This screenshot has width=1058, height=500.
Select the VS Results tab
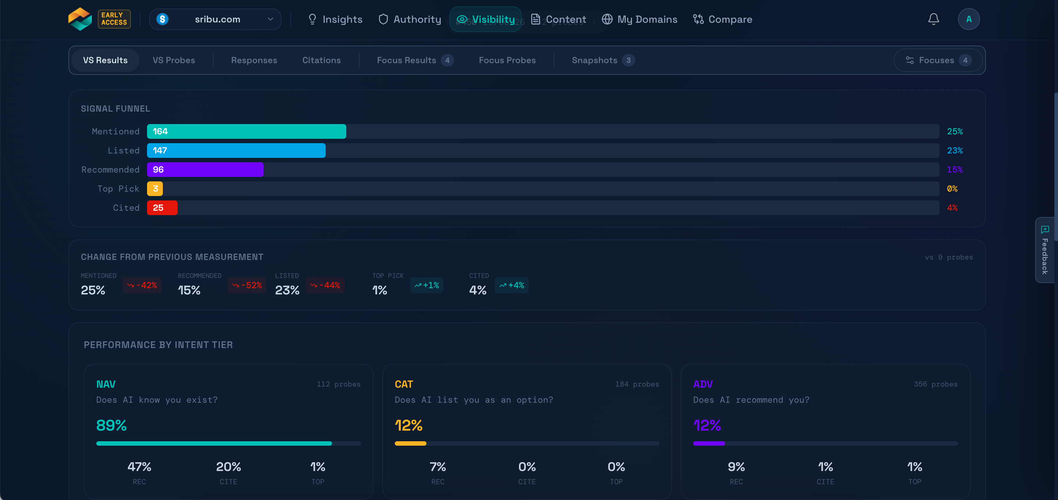[105, 60]
